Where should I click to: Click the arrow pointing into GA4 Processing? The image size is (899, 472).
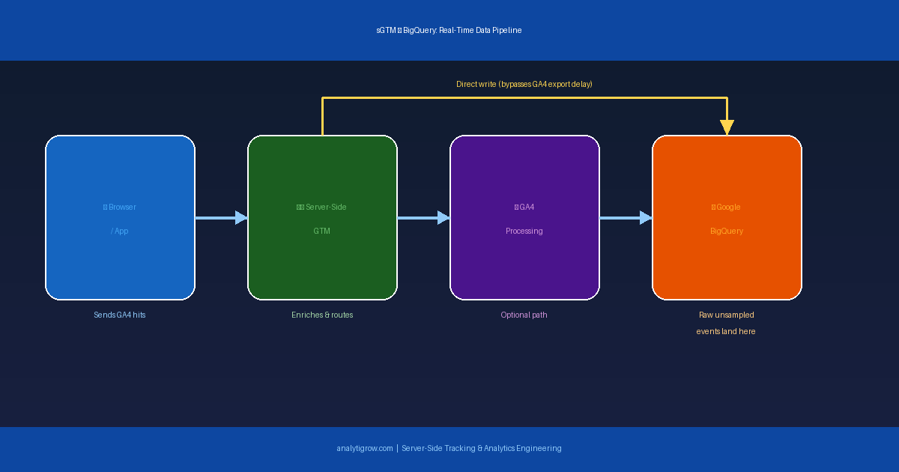423,218
